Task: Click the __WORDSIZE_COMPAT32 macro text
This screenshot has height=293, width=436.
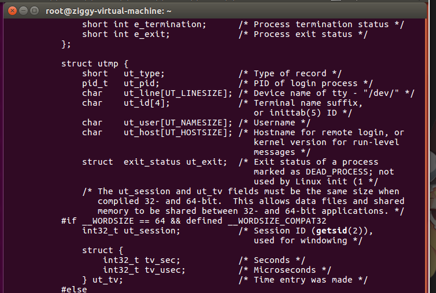Action: click(x=277, y=221)
